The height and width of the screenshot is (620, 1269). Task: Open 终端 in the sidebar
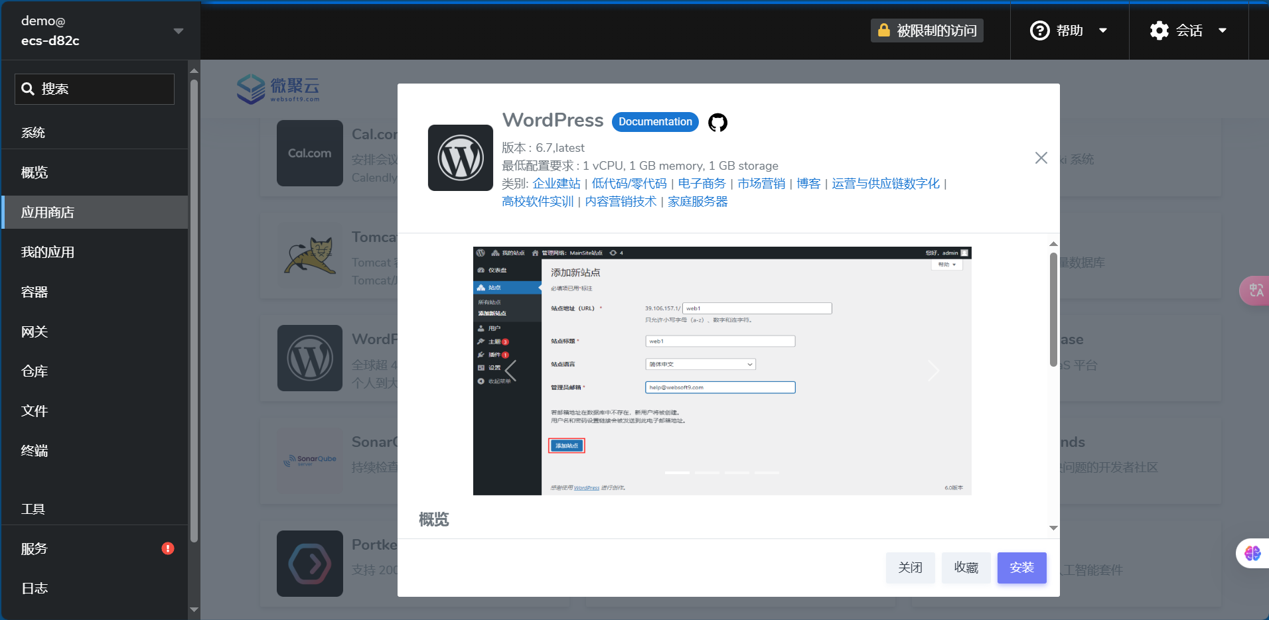[95, 451]
